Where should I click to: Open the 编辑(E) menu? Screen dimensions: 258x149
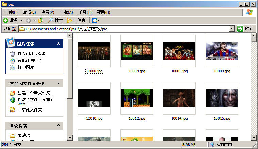click(29, 12)
